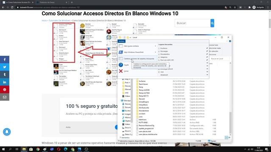271x152 pixels.
Task: Open Documentos from frequent places
Action: pyautogui.click(x=165, y=54)
